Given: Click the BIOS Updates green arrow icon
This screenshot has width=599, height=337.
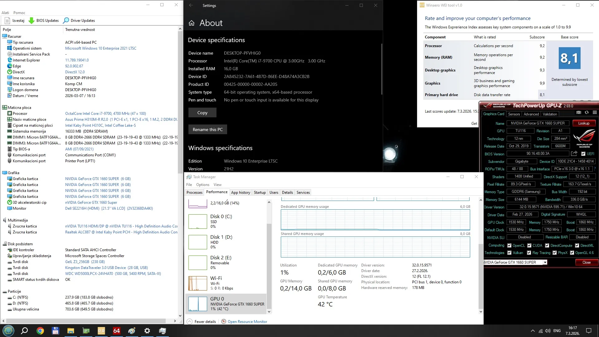Looking at the screenshot, I should (x=32, y=21).
